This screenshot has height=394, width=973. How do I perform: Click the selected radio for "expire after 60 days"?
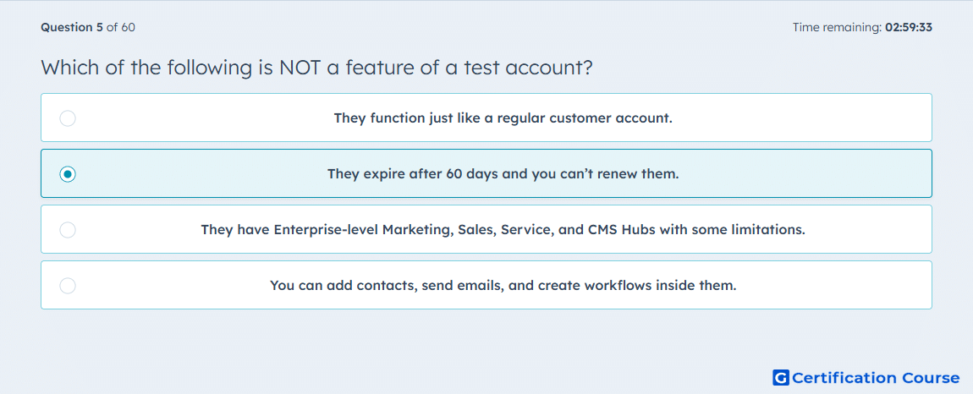click(x=68, y=174)
